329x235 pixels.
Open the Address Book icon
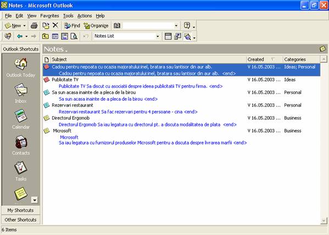click(117, 26)
